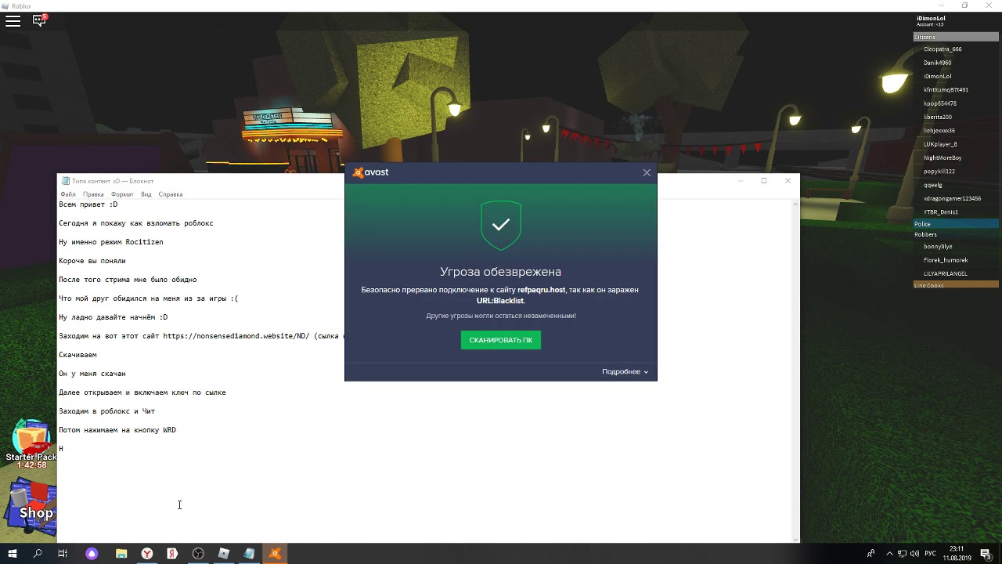Select player bonnylilye under Robbers

[x=938, y=247]
